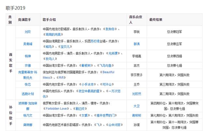Click the result text 总决赛冠军
This screenshot has width=208, height=131.
pos(175,32)
